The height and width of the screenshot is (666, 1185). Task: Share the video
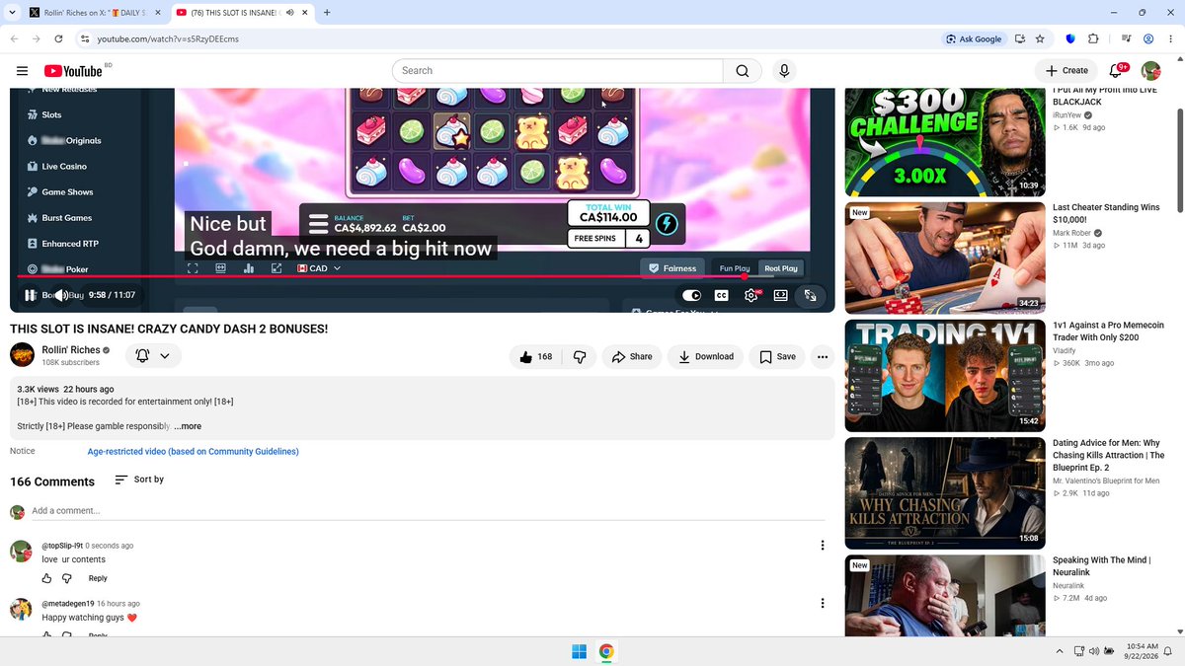[632, 356]
